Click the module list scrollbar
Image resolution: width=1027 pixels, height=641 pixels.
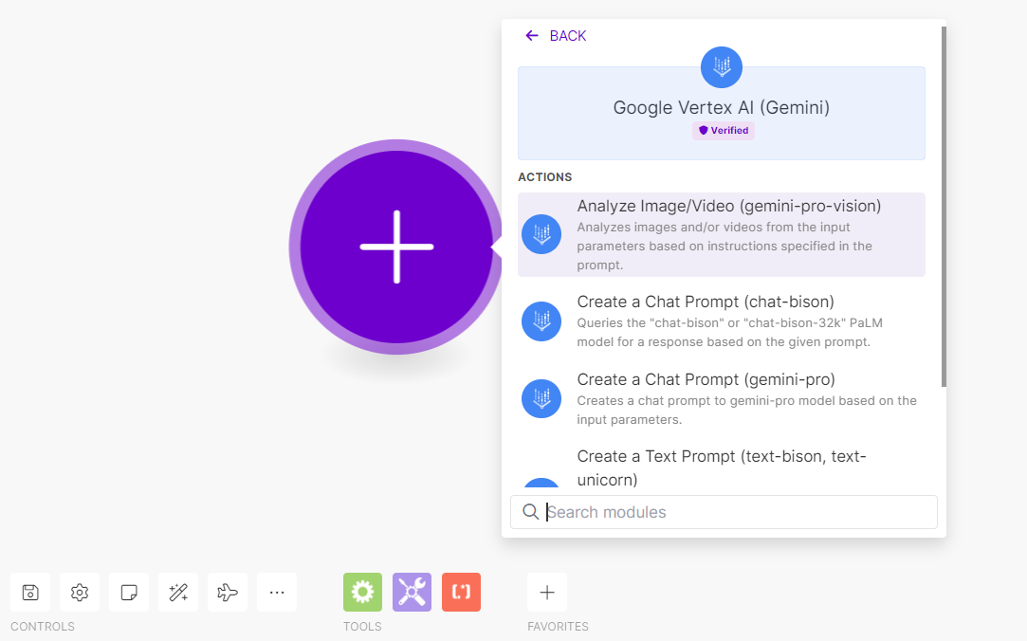click(x=944, y=207)
